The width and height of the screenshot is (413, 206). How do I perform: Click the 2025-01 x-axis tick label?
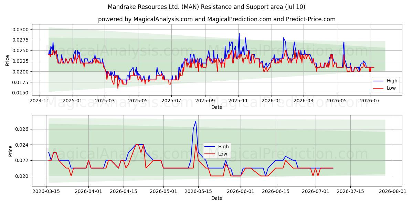pos(72,101)
